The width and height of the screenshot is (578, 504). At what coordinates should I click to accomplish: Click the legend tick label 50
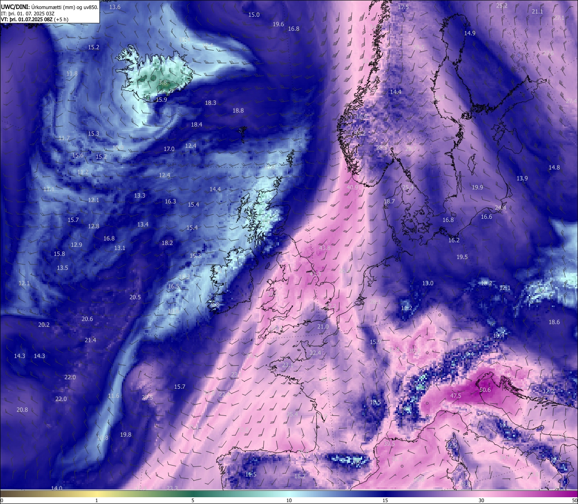(x=574, y=500)
